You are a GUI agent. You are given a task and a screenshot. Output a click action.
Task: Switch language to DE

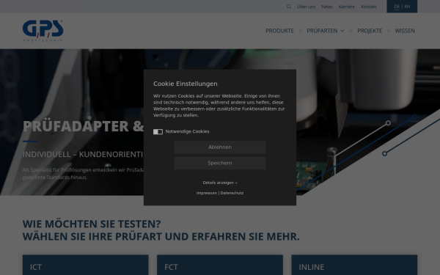(x=397, y=7)
